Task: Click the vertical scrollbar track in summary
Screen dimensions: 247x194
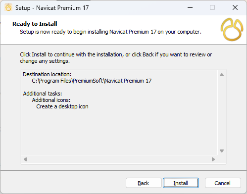Action: (222, 113)
